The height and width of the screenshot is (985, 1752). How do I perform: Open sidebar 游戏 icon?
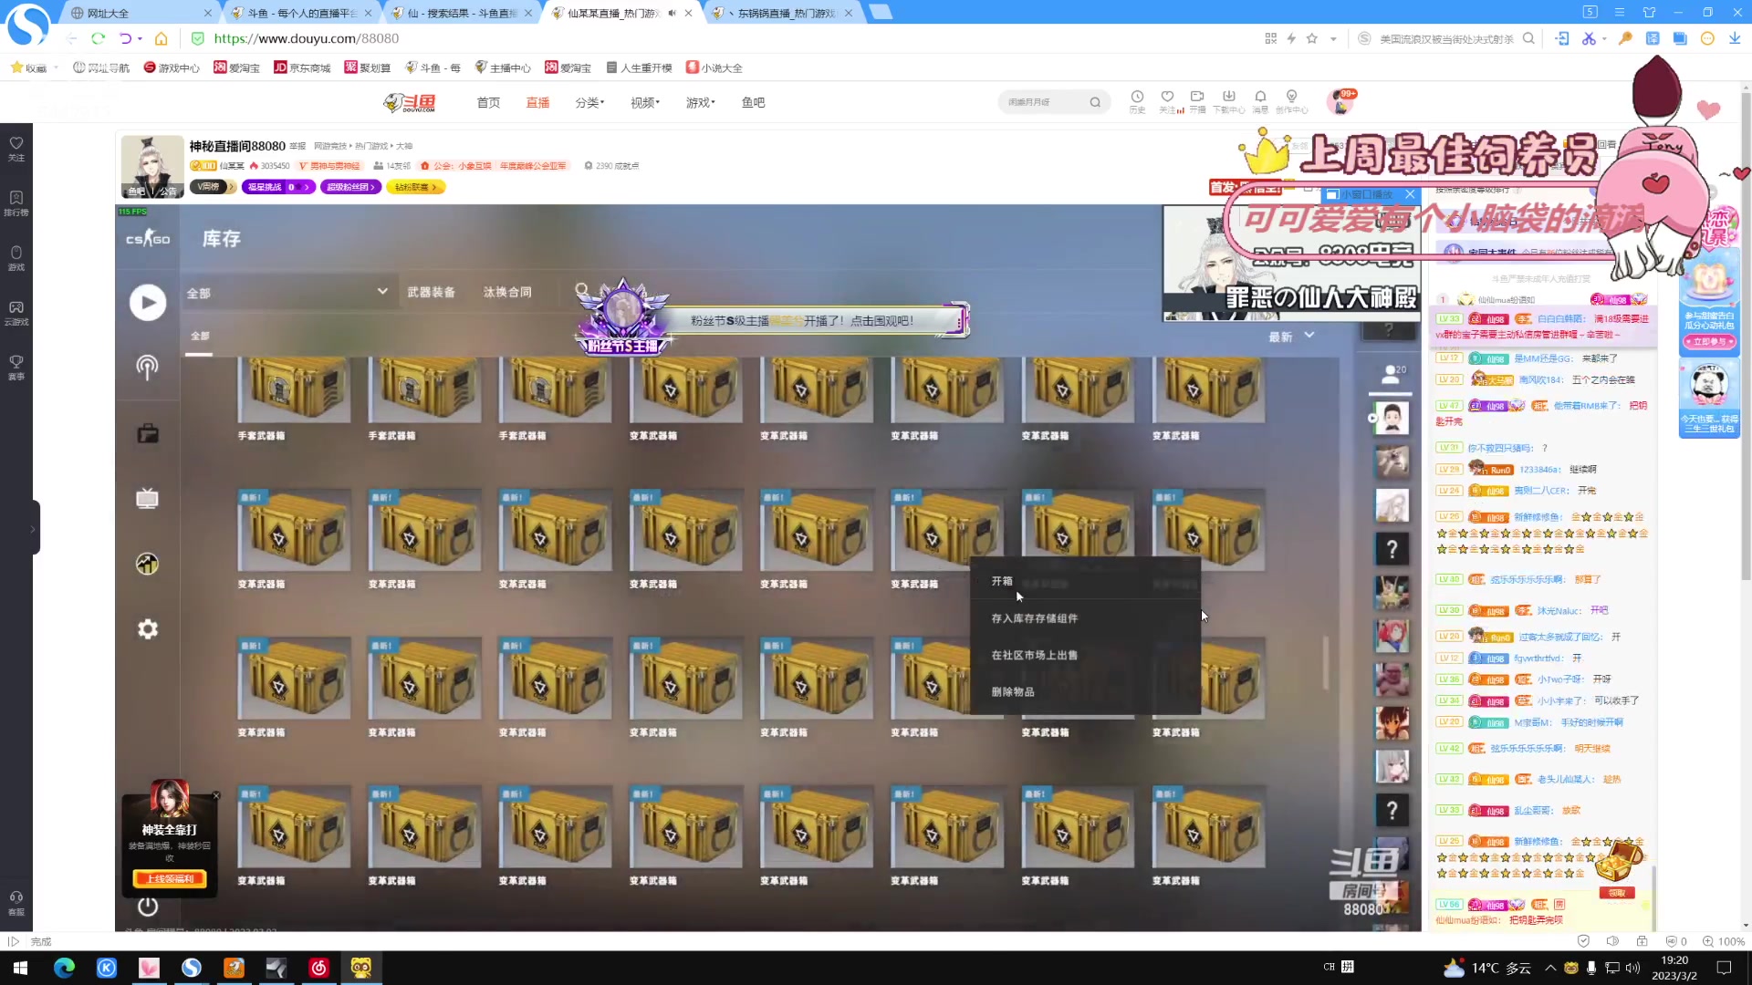(x=16, y=258)
